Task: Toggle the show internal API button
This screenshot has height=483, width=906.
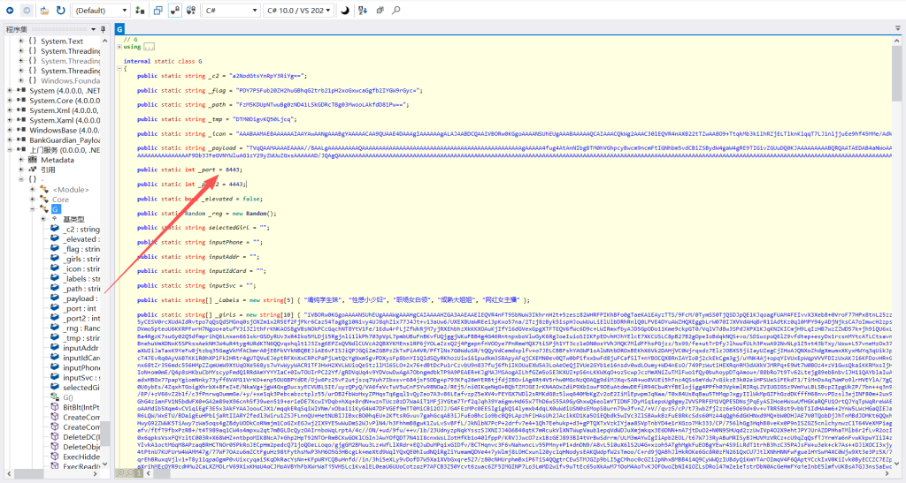Action: [174, 11]
